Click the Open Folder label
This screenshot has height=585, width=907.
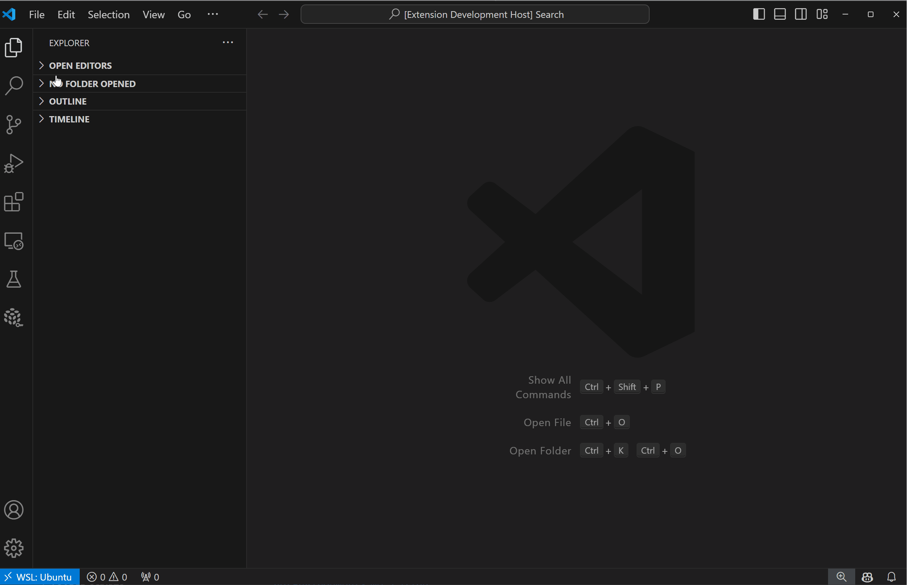[540, 451]
